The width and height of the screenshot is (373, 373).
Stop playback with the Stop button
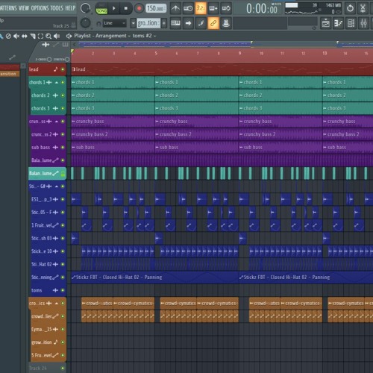(x=126, y=9)
